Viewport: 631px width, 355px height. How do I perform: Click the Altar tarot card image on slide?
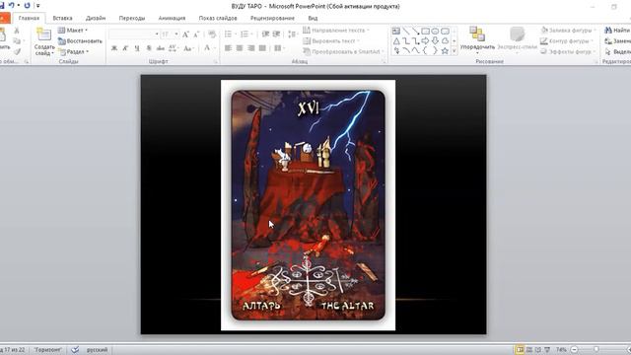pos(308,205)
